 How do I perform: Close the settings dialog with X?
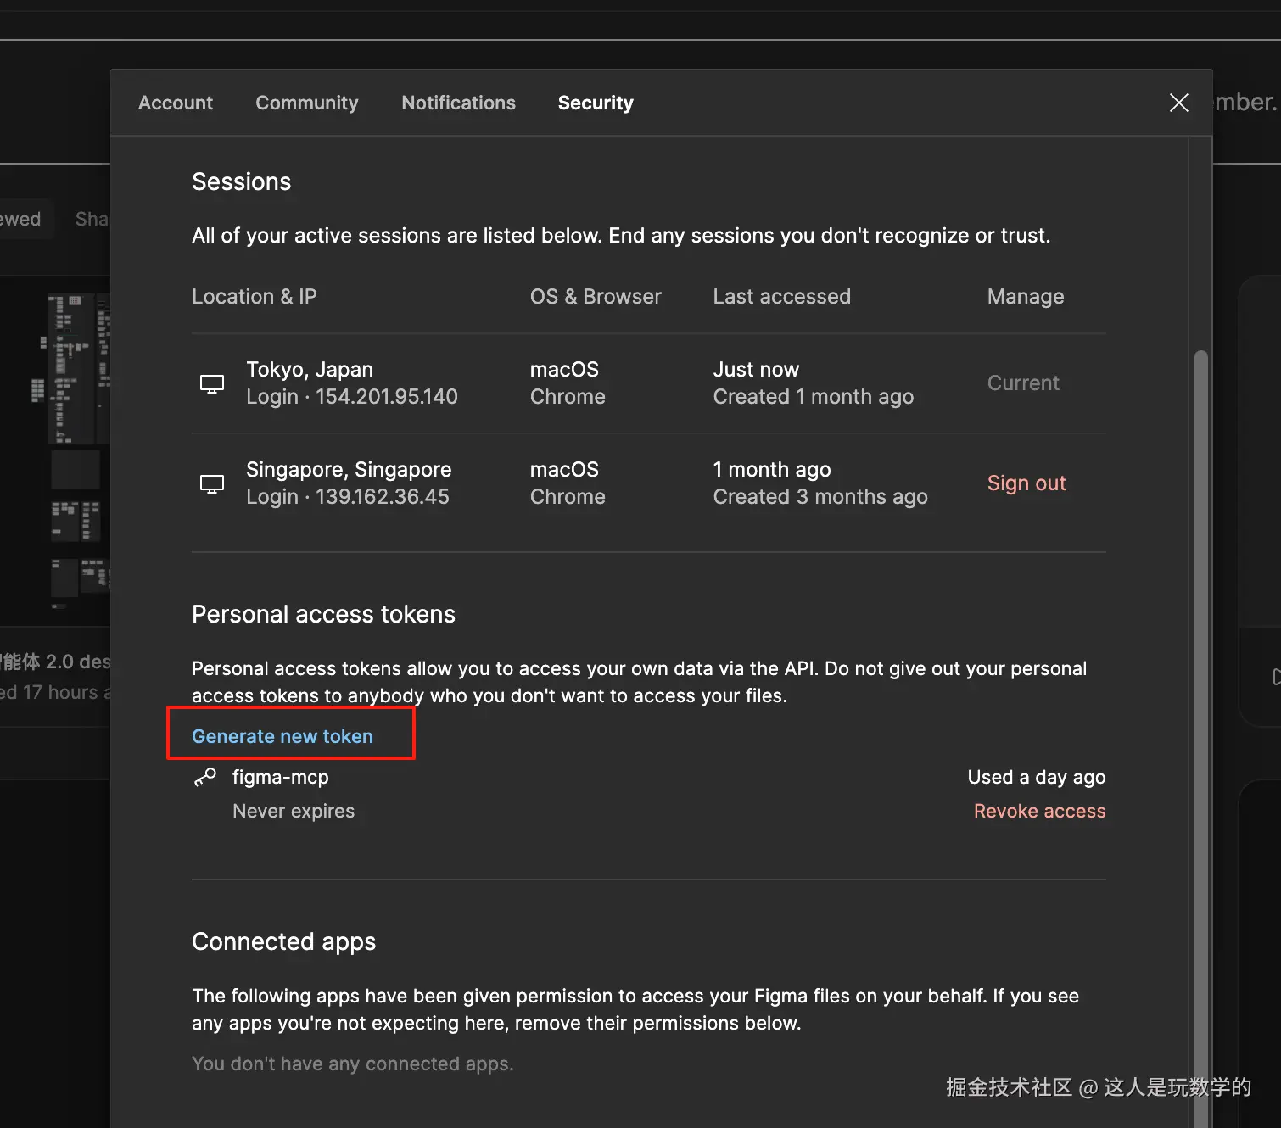(1178, 103)
